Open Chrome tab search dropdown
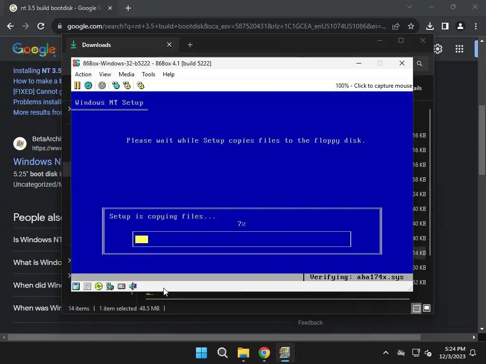The height and width of the screenshot is (364, 486). (410, 7)
